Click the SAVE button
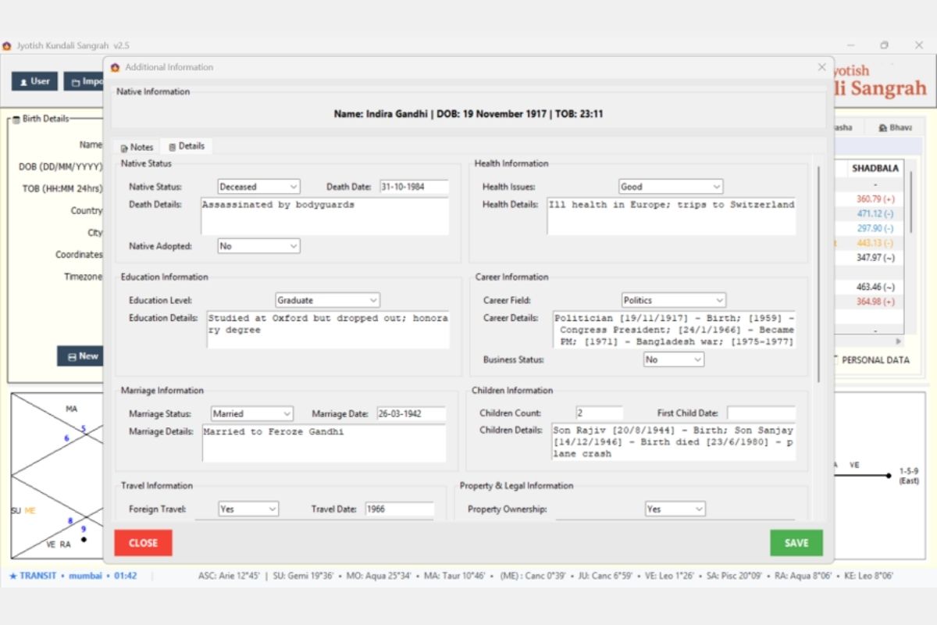 tap(796, 543)
